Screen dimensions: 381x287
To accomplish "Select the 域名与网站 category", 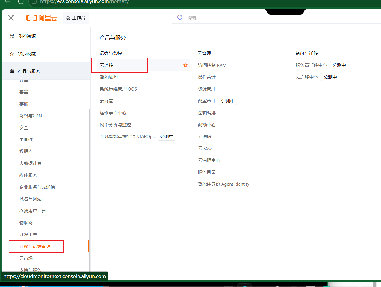I will click(31, 199).
